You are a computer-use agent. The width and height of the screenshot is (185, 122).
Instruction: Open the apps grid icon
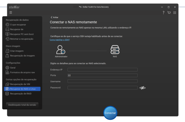(175, 13)
